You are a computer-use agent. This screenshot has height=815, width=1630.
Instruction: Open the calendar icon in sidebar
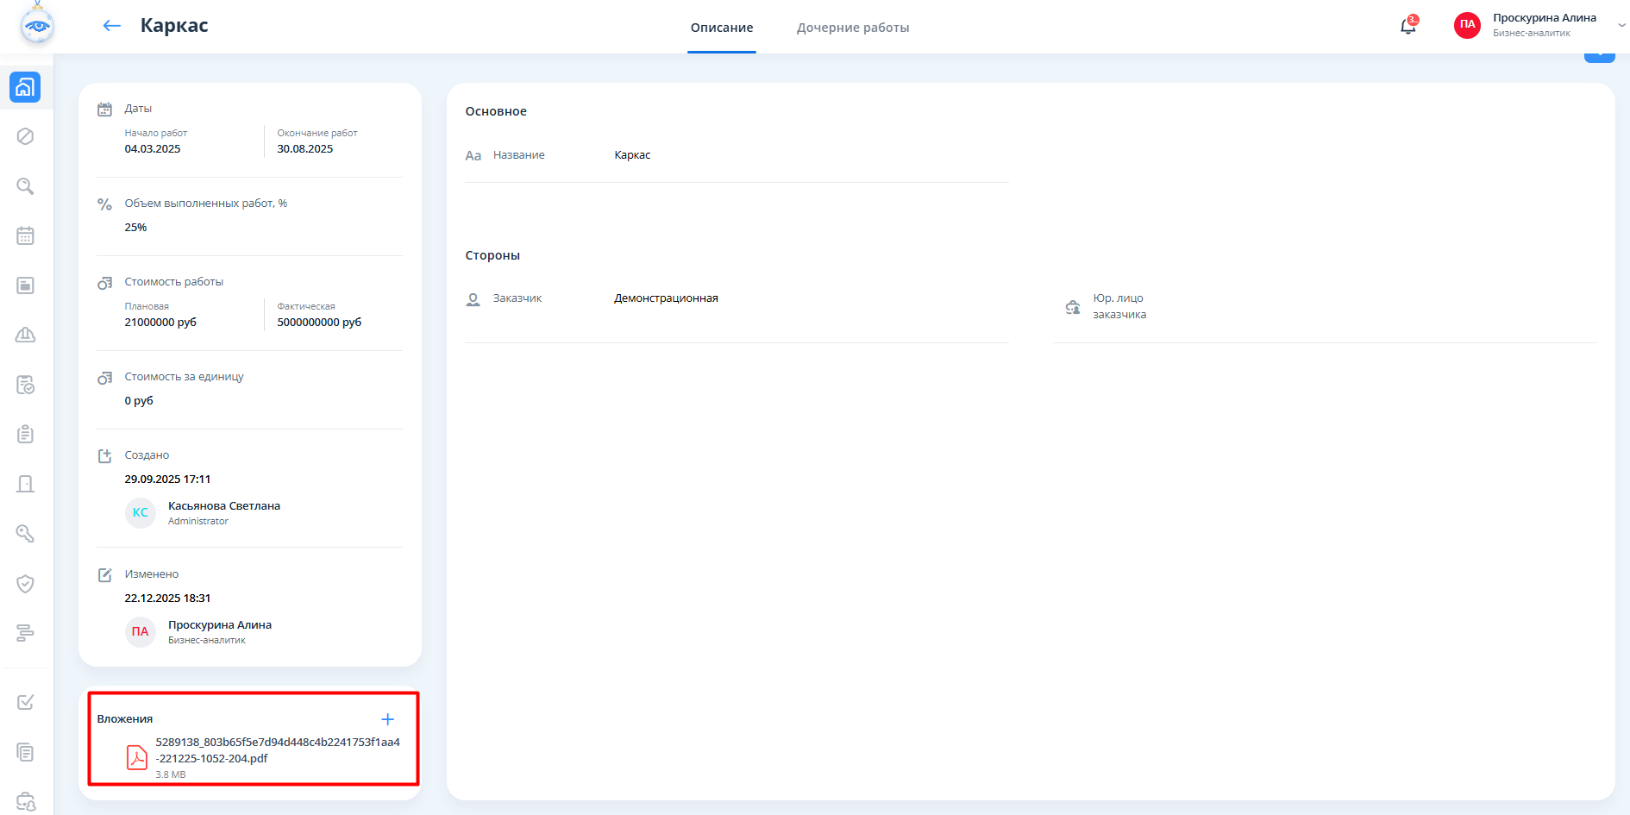tap(25, 235)
